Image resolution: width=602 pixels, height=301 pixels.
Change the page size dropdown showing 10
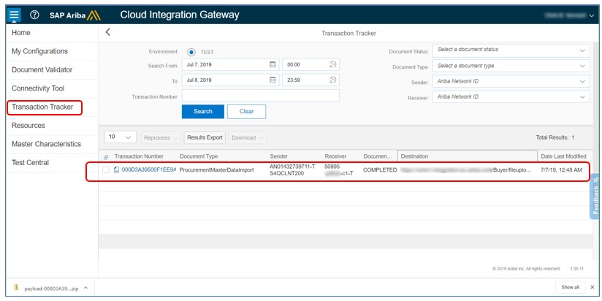point(120,137)
